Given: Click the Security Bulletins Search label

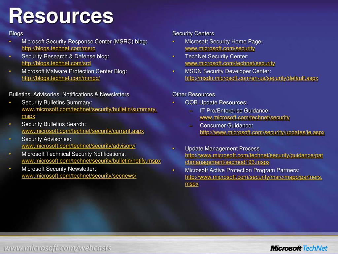Looking at the screenshot, I should pos(54,124).
